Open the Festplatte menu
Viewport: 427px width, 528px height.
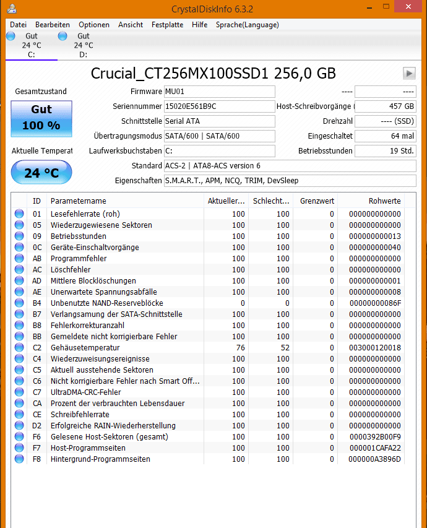(167, 25)
